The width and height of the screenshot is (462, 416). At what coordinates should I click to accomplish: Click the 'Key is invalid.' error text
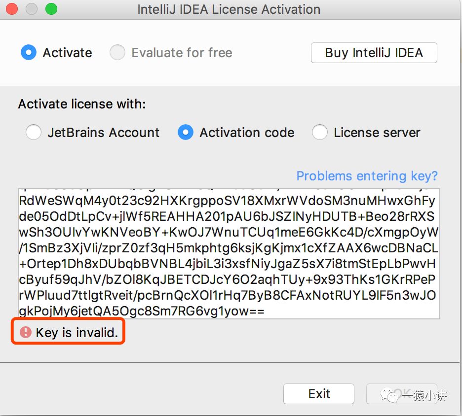(77, 333)
